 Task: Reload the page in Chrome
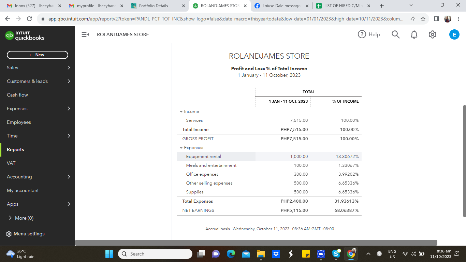point(29,19)
